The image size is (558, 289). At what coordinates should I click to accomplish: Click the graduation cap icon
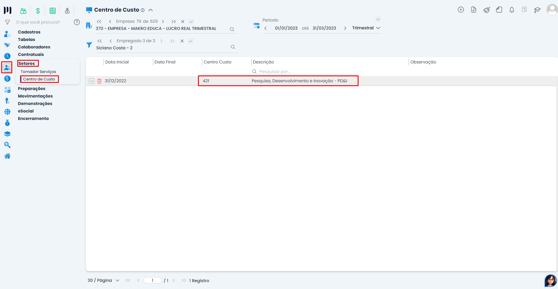(x=537, y=10)
